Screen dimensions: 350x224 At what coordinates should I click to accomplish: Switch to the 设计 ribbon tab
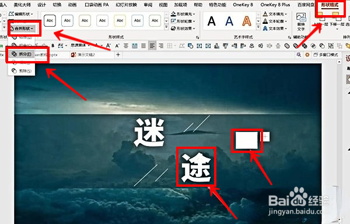pyautogui.click(x=41, y=5)
